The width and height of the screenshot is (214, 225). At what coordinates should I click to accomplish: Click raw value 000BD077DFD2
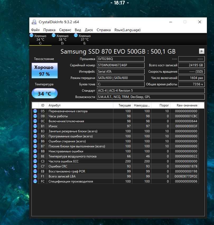(x=186, y=176)
